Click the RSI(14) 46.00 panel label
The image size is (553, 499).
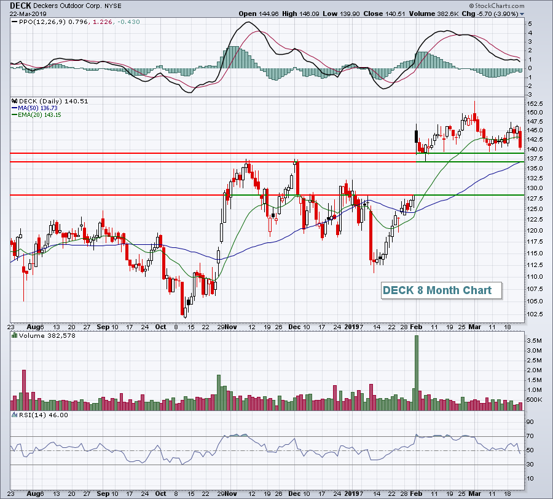tap(44, 415)
